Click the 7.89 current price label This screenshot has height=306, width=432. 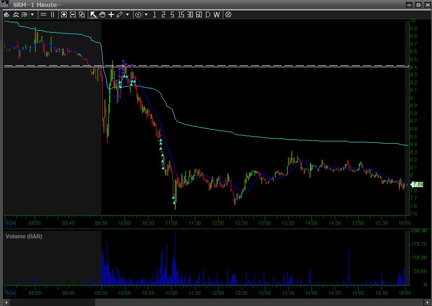(417, 184)
